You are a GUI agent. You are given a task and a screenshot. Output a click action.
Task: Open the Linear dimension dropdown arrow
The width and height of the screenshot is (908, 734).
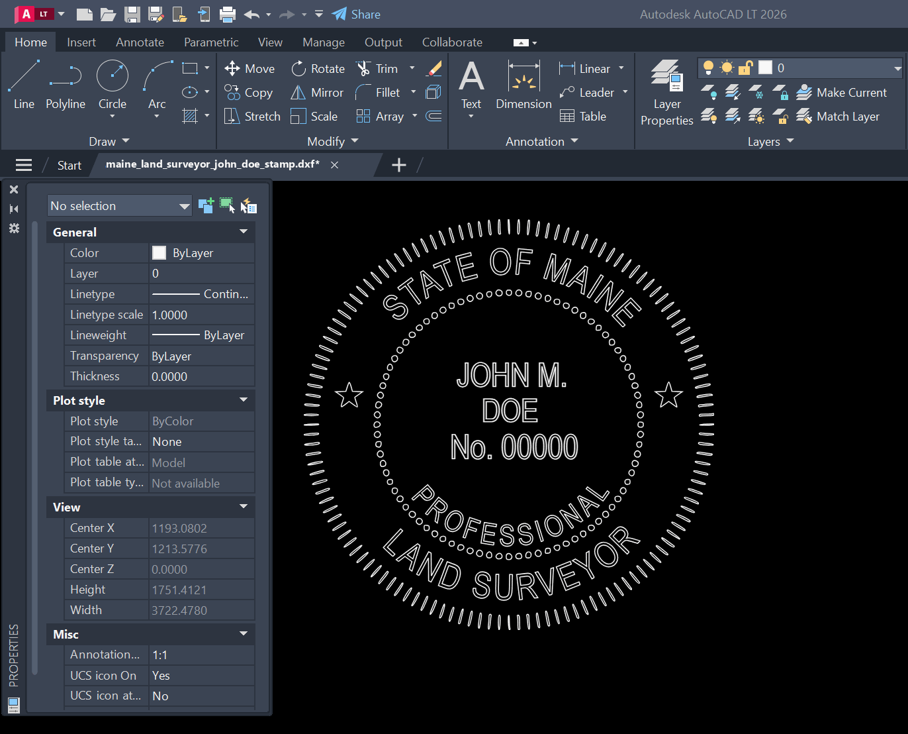(621, 68)
